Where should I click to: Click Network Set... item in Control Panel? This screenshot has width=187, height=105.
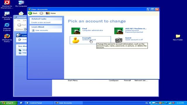[x=141, y=80]
